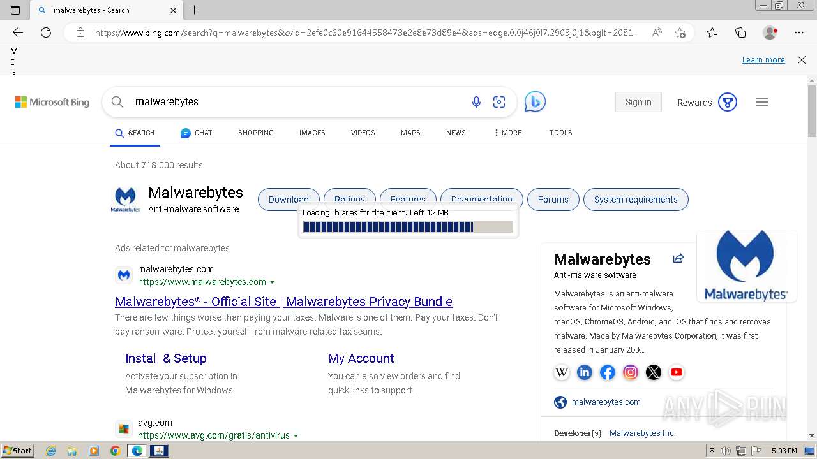Open the Bing hamburger menu
This screenshot has width=817, height=459.
click(x=762, y=102)
